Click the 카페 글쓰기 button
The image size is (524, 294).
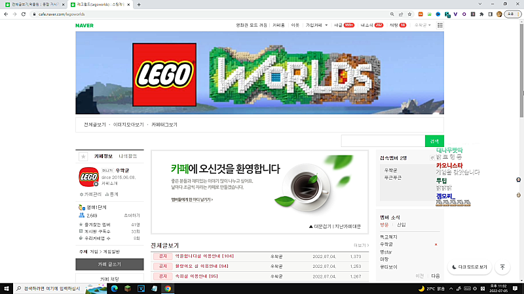point(109,265)
